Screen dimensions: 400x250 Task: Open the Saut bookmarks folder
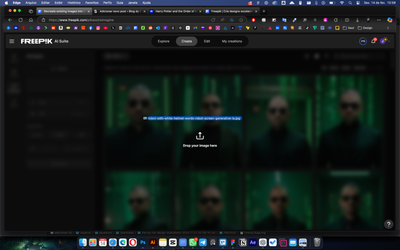[348, 28]
